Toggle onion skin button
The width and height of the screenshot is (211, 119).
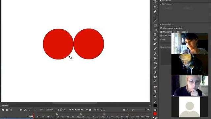(95, 110)
